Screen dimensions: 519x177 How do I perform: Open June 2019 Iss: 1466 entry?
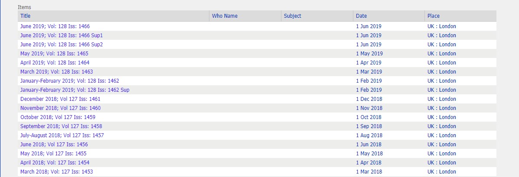tap(55, 26)
